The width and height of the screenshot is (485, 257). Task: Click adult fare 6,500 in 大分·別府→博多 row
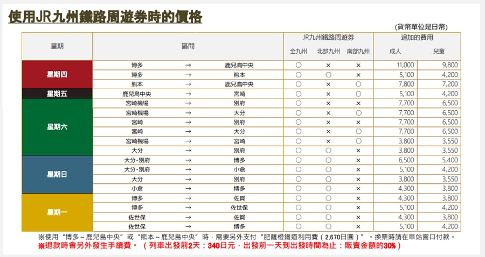click(x=406, y=160)
